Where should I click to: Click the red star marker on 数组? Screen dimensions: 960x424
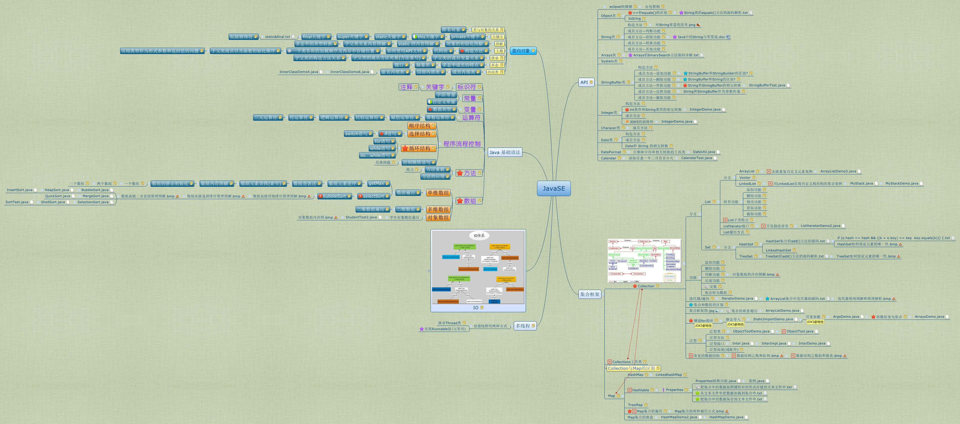[x=460, y=201]
